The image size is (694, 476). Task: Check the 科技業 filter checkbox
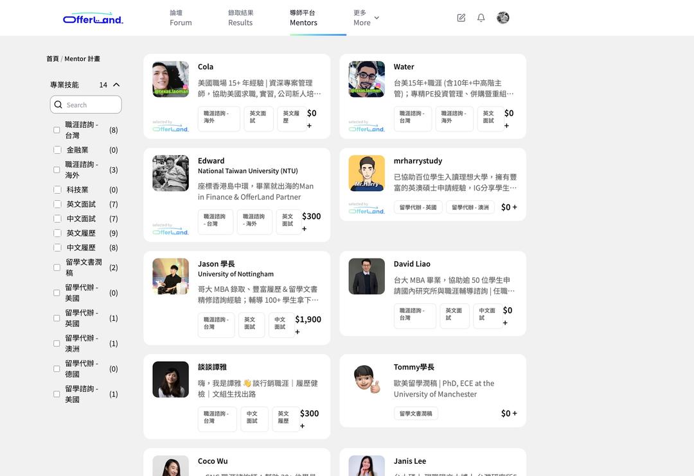[57, 190]
